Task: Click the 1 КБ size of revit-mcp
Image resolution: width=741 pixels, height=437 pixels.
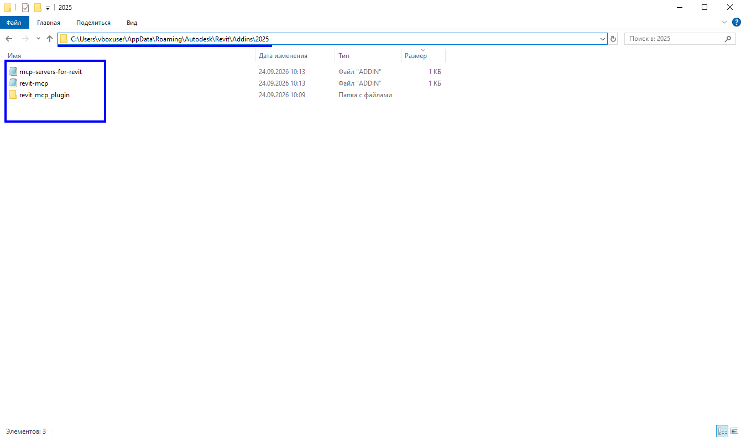Action: pos(435,83)
